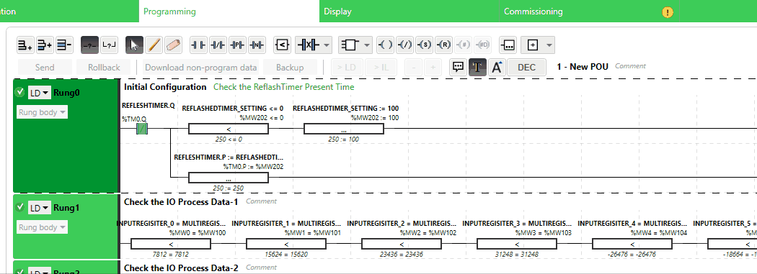
Task: Open the Rung1 LD language dropdown
Action: click(x=39, y=208)
